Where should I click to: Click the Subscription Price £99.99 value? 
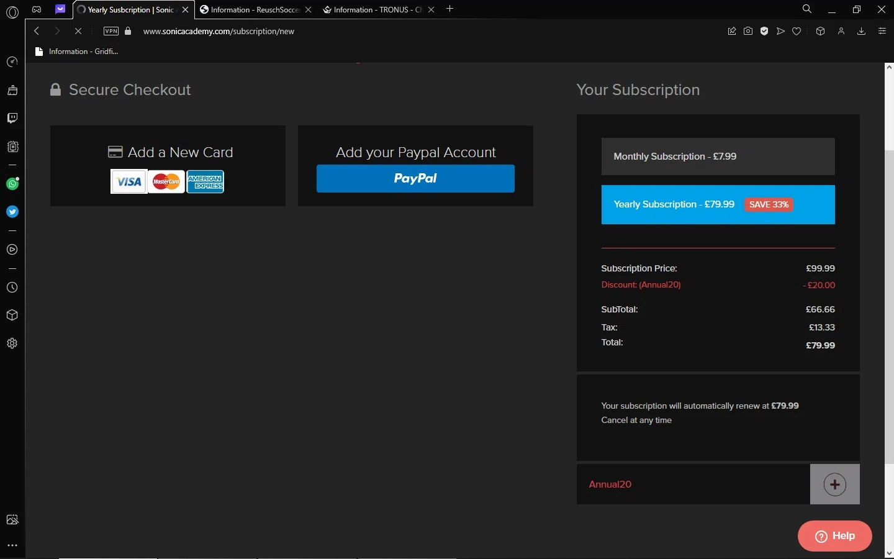820,268
